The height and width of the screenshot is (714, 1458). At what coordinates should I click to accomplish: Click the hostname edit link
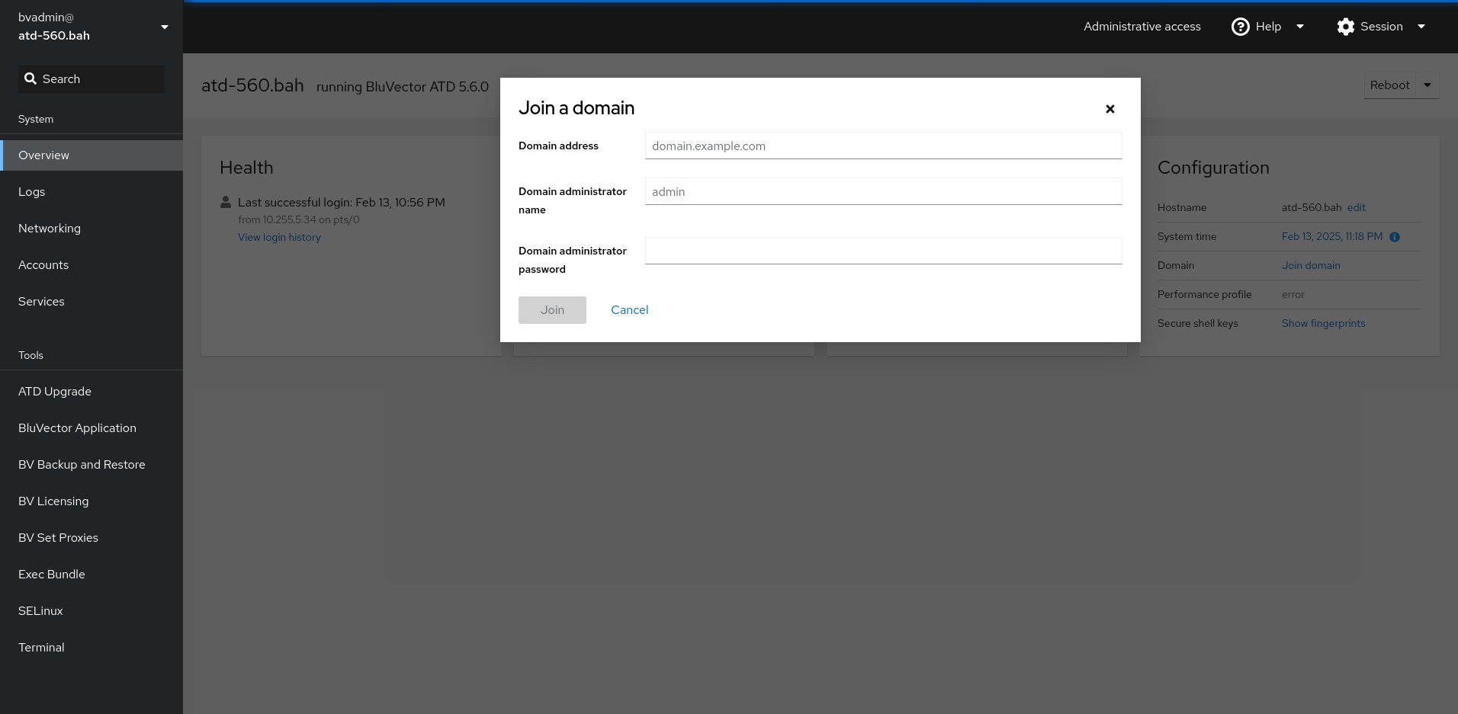(1356, 208)
